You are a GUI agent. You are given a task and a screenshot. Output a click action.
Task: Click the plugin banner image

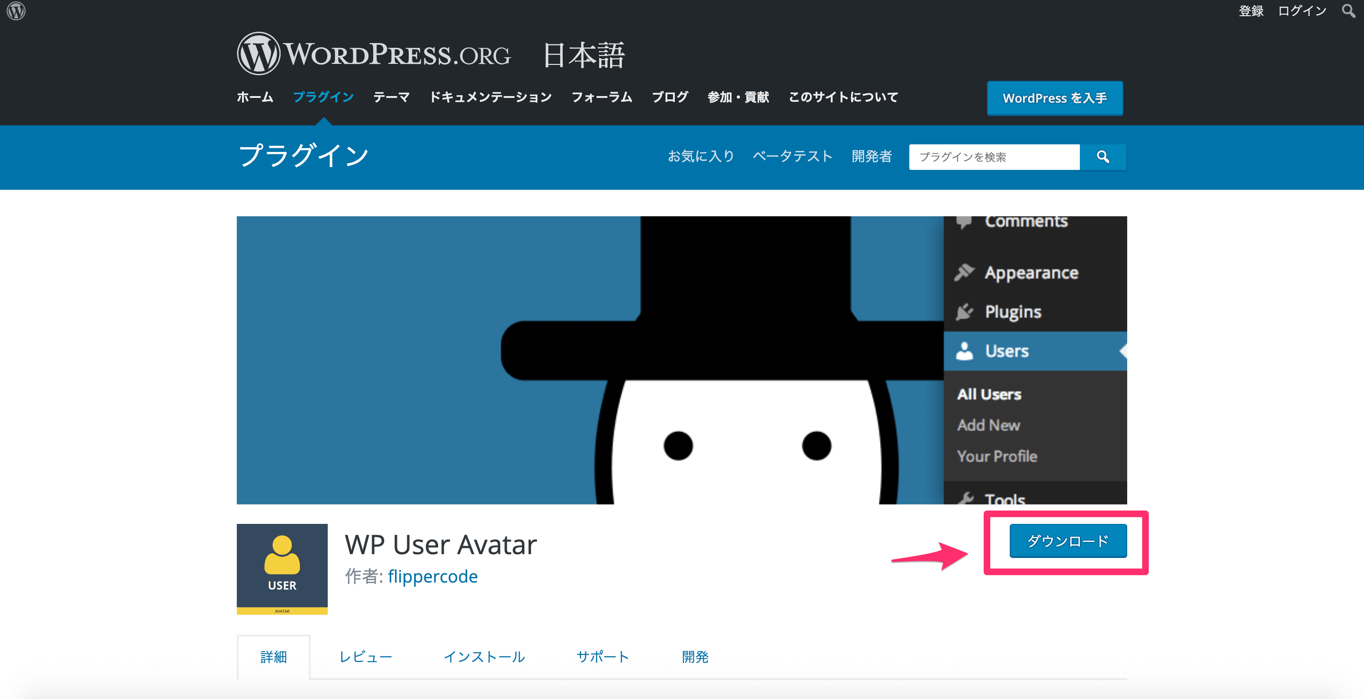coord(682,360)
